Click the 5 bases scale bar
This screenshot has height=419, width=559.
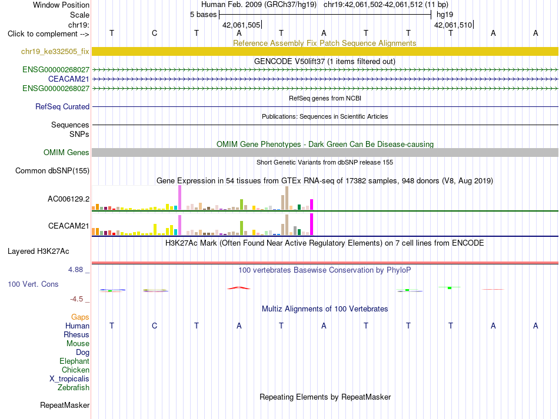tap(325, 15)
